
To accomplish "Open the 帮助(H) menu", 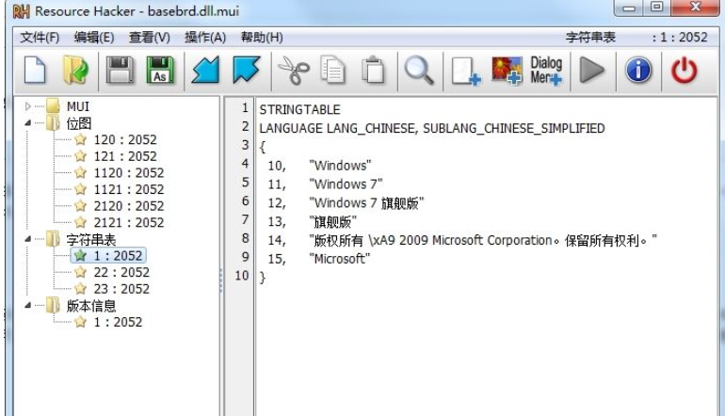I will (x=262, y=37).
